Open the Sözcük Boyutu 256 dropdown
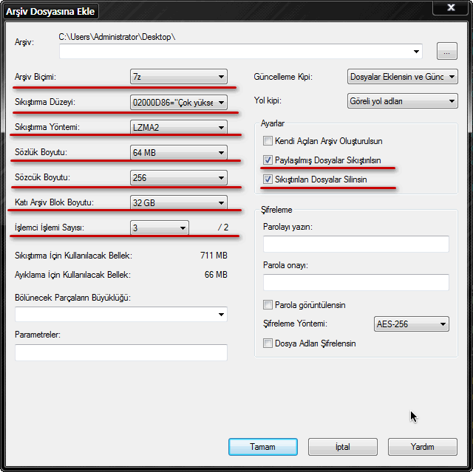473x472 pixels. tap(179, 178)
